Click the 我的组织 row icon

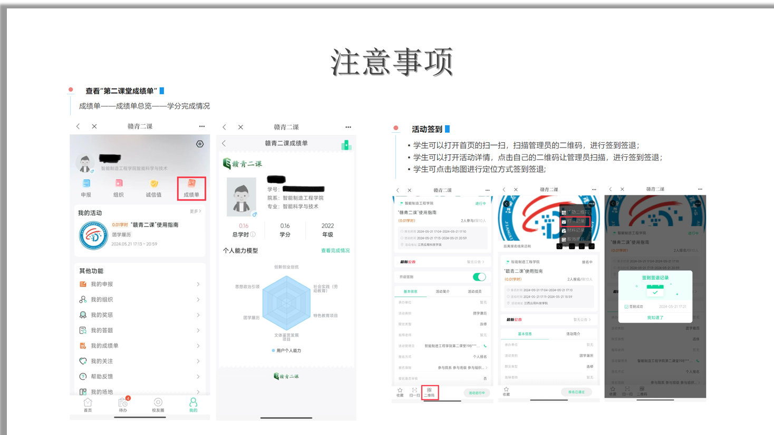coord(83,299)
